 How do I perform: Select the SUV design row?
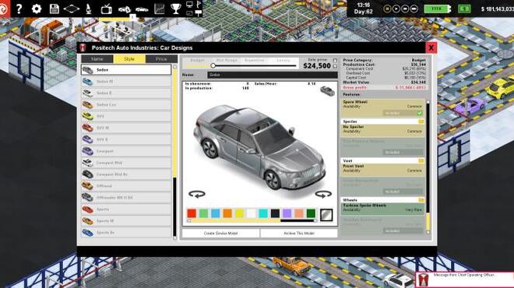tap(126, 116)
